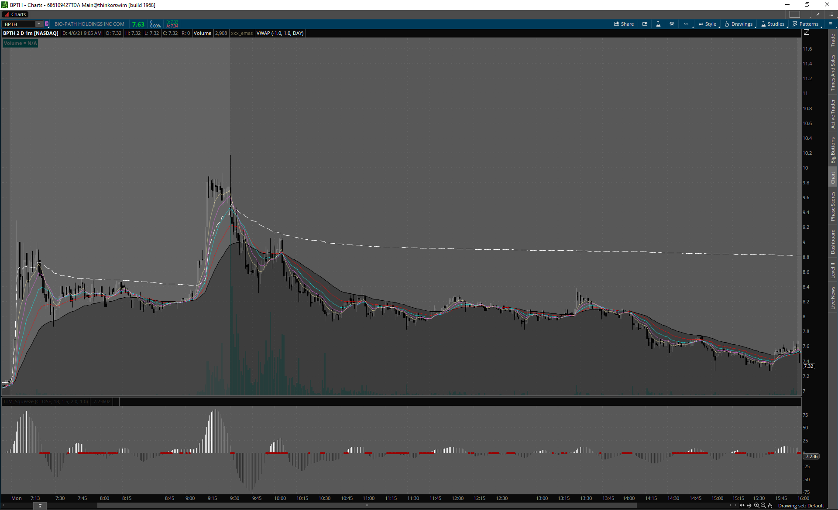Expand the Drawing set: Default menu
Screen dimensions: 838x510
tap(801, 506)
